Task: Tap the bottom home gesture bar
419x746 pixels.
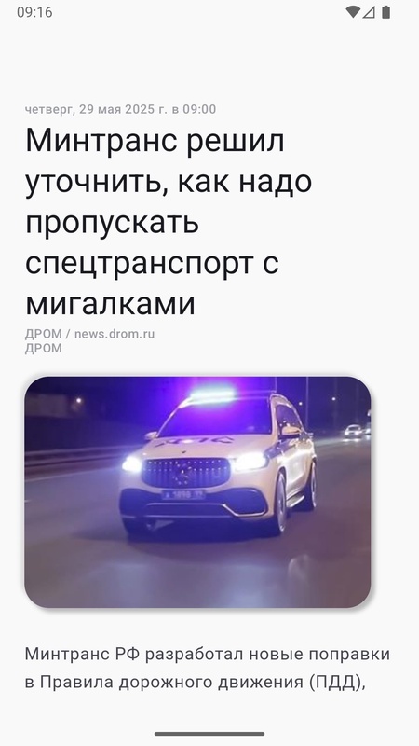Action: point(209,734)
